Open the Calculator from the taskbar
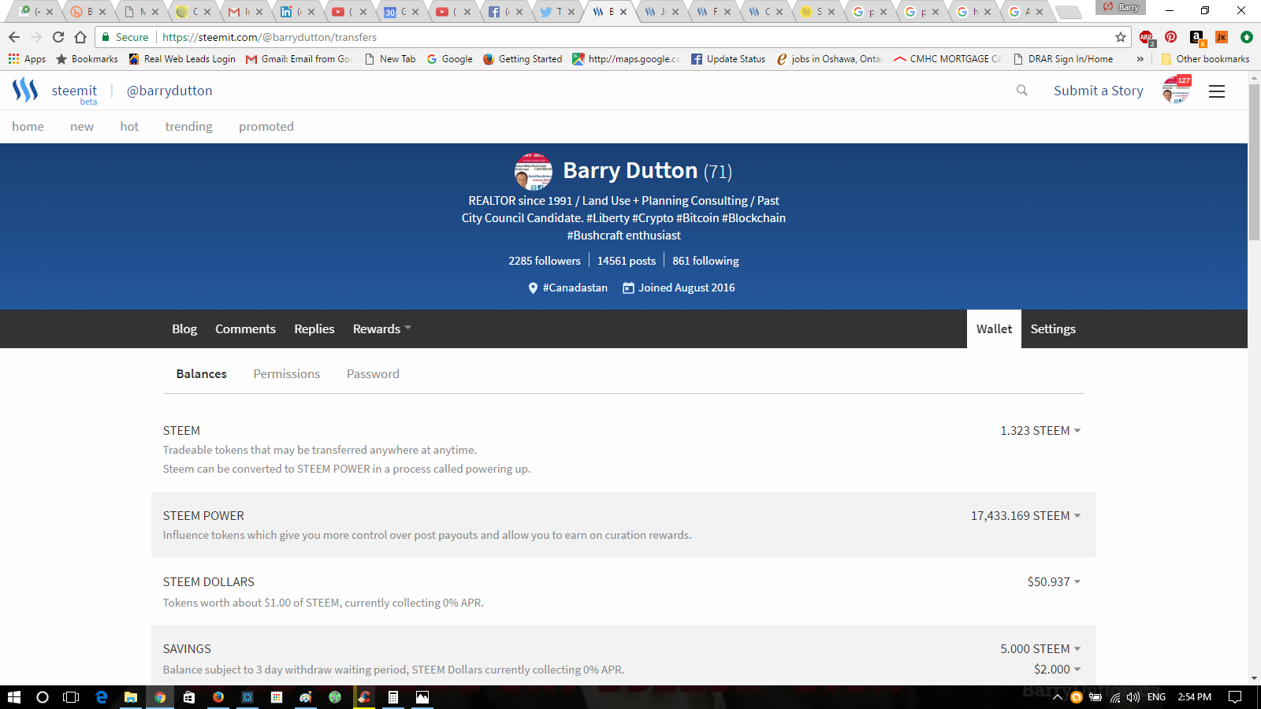1261x709 pixels. 392,697
